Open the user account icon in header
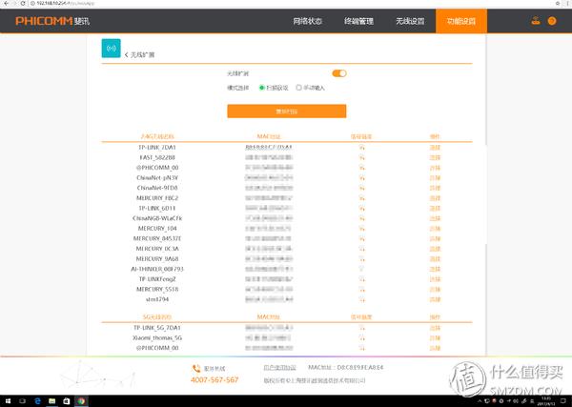 pos(535,21)
